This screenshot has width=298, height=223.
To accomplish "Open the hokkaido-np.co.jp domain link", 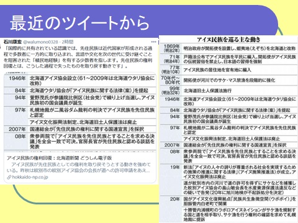I will 30,177.
